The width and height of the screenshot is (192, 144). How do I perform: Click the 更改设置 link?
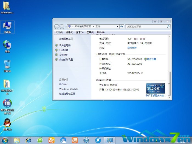[151, 59]
